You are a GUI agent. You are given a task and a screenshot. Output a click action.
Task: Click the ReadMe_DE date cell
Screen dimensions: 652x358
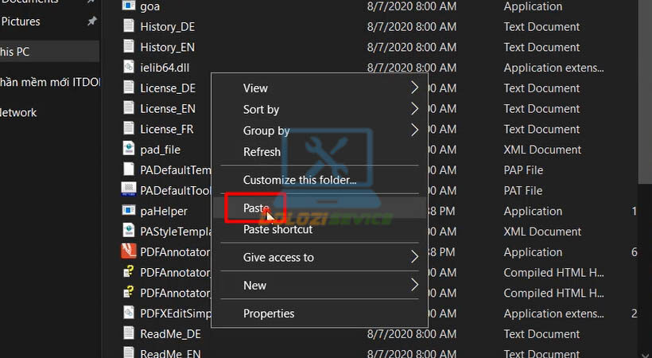pyautogui.click(x=412, y=334)
